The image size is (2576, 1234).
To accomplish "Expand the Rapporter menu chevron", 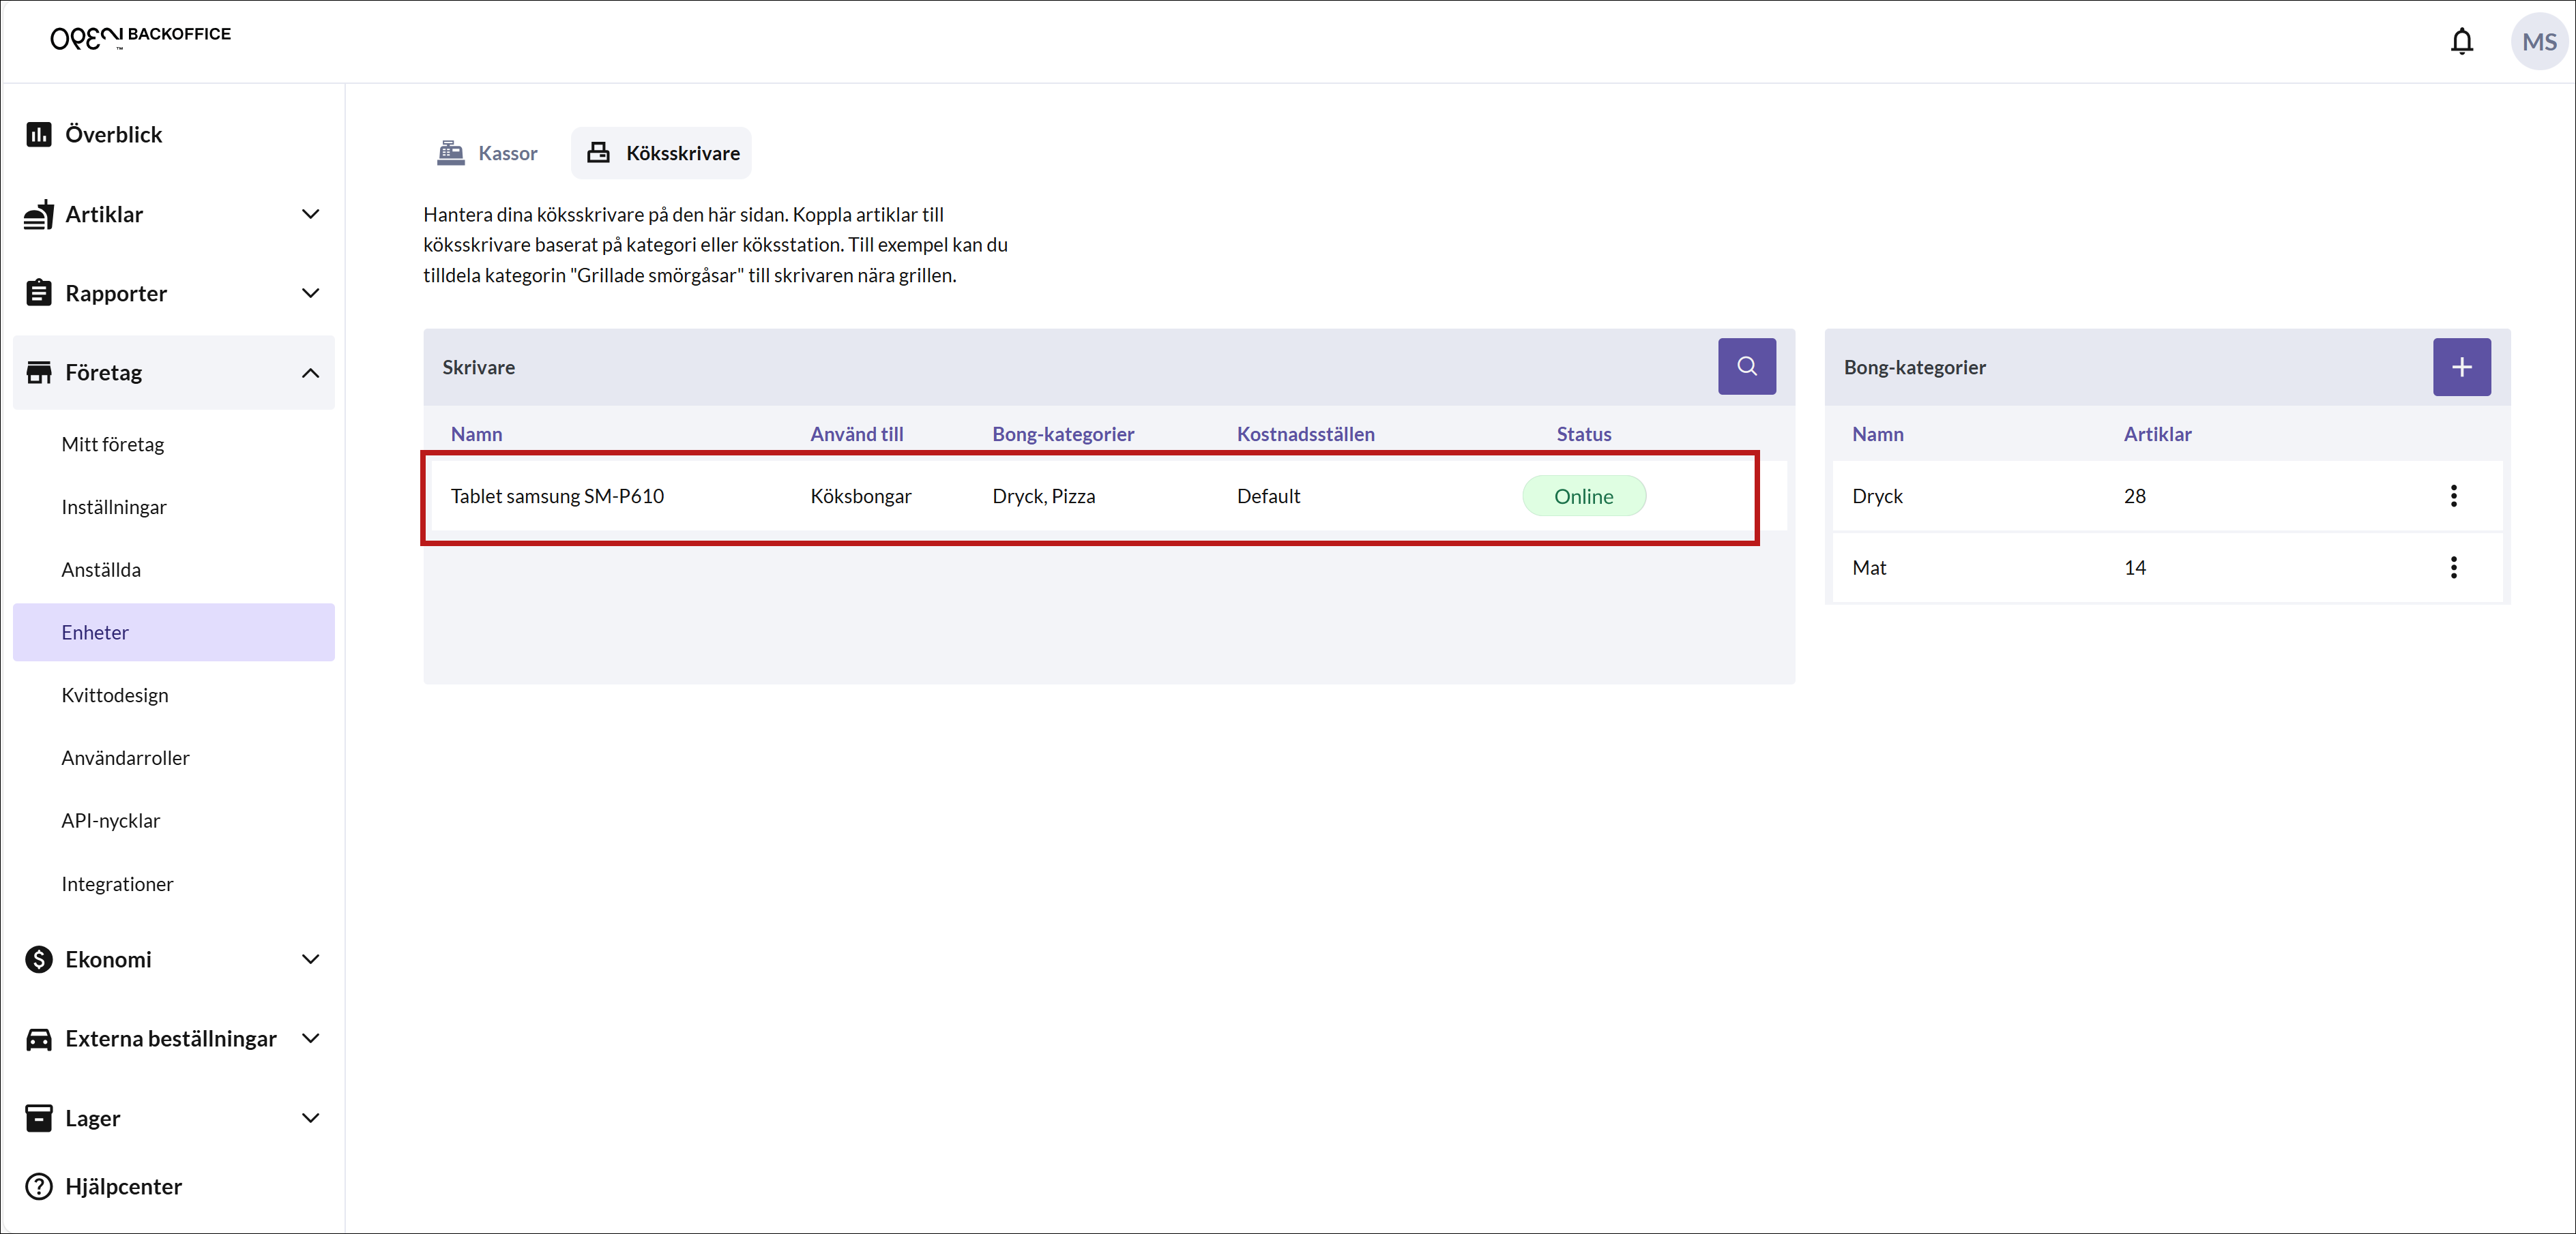I will point(310,292).
